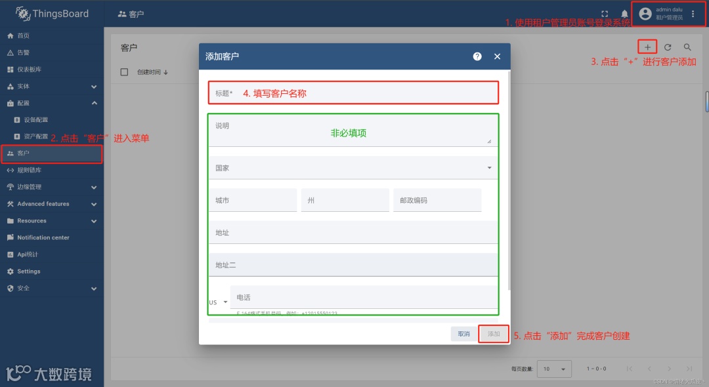Click 取消 to cancel the dialog
This screenshot has height=387, width=709.
coord(464,334)
